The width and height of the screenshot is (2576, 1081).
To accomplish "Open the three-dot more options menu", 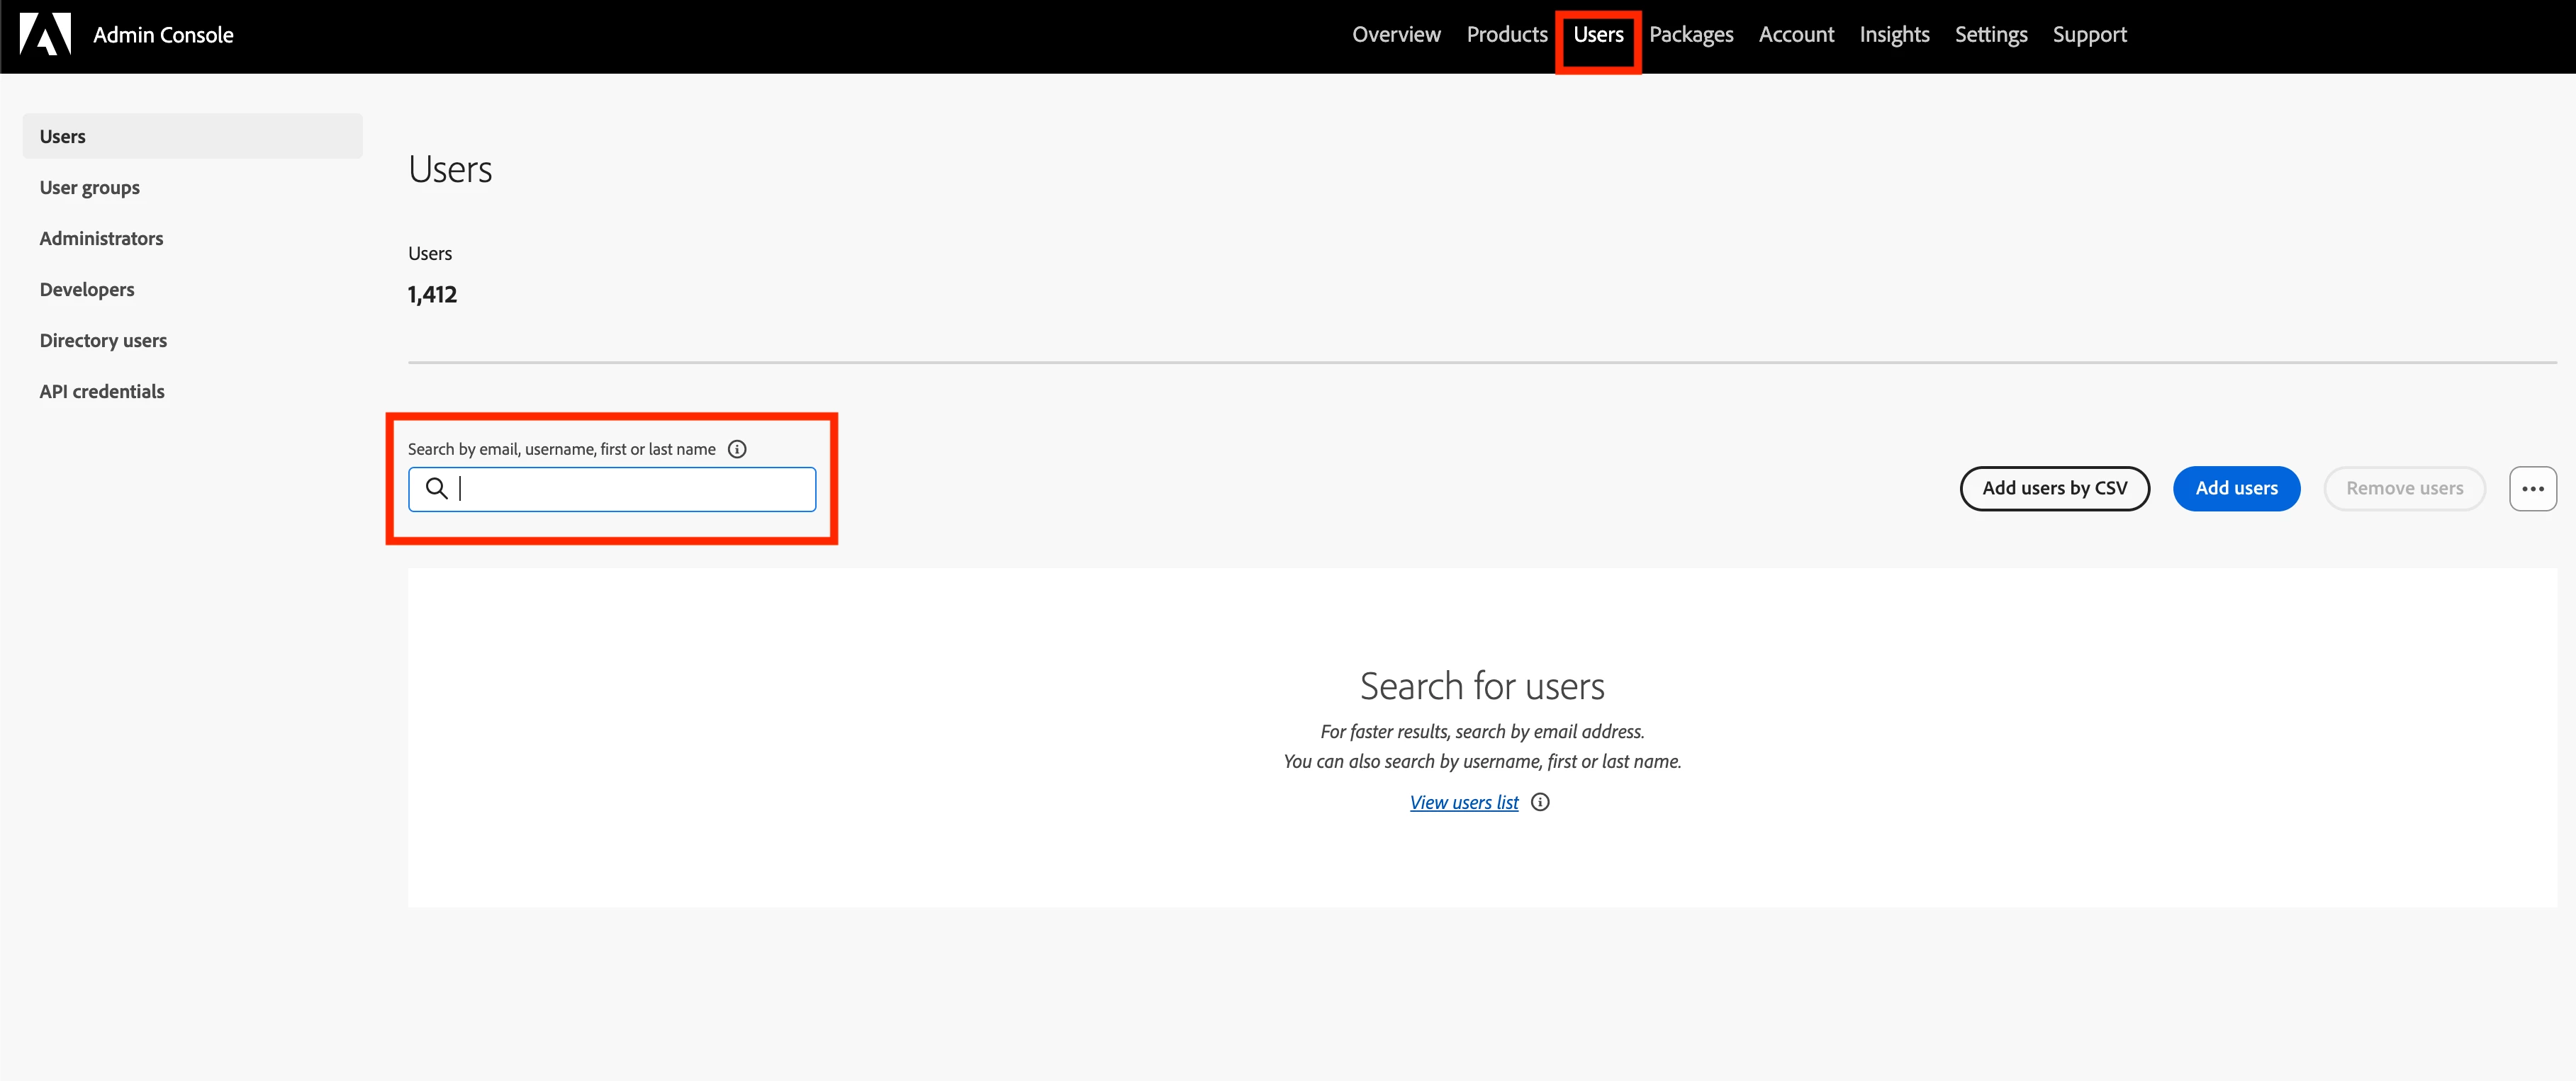I will click(x=2532, y=489).
